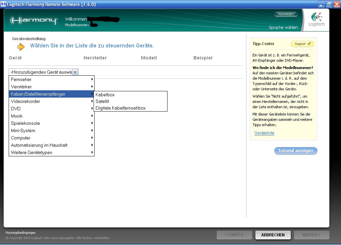Viewport: 341px width, 245px height.
Task: Expand the DVD submenu arrow
Action: pos(92,109)
